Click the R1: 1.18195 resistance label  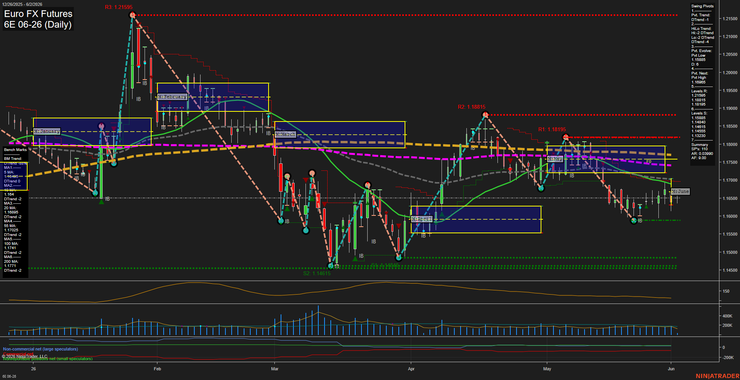552,130
